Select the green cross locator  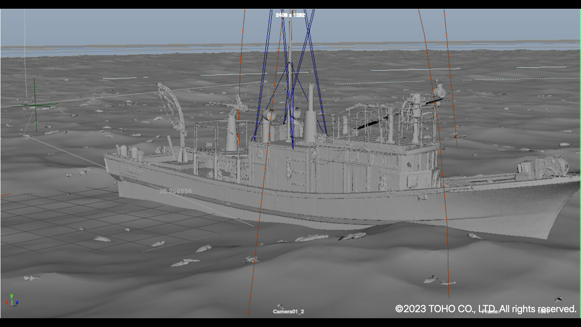coord(35,105)
